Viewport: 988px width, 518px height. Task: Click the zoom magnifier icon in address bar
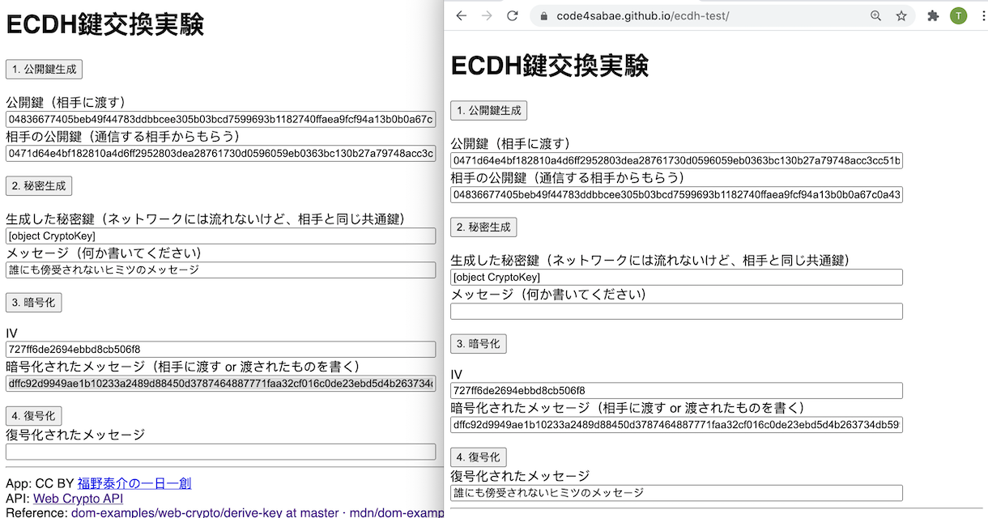pyautogui.click(x=875, y=15)
